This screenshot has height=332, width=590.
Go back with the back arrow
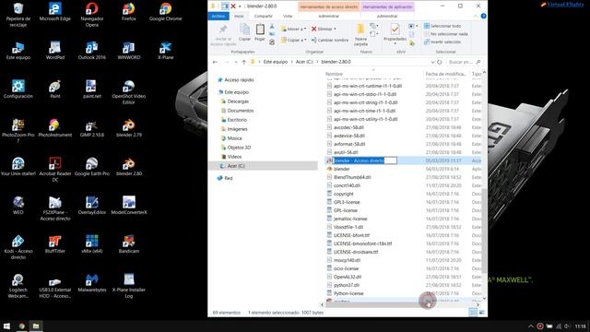pyautogui.click(x=215, y=62)
